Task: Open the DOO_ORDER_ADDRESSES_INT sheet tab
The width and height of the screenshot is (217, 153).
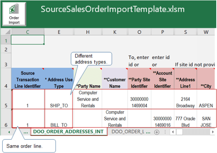Action: 69,131
